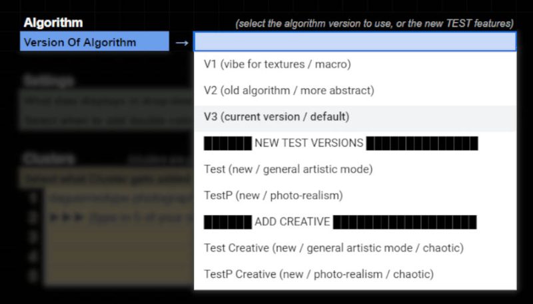
Task: Pick TestP Creative photo-realism chaotic option
Action: coord(355,274)
